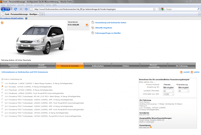Click the orange zurück arrow icon

181,72
